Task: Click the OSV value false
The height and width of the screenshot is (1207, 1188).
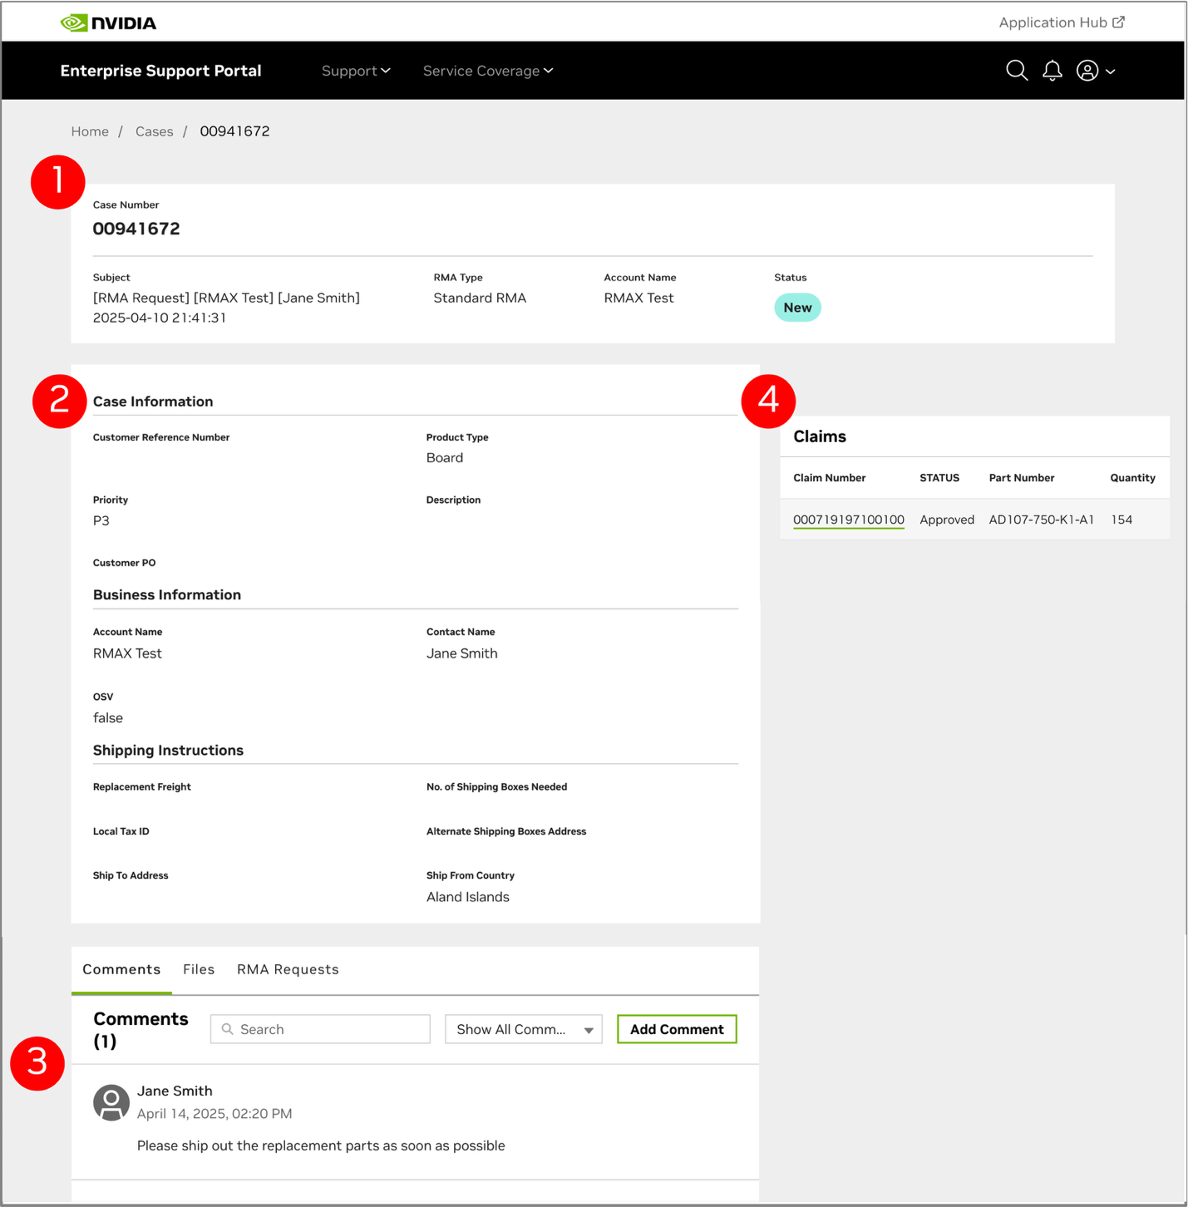Action: tap(108, 718)
